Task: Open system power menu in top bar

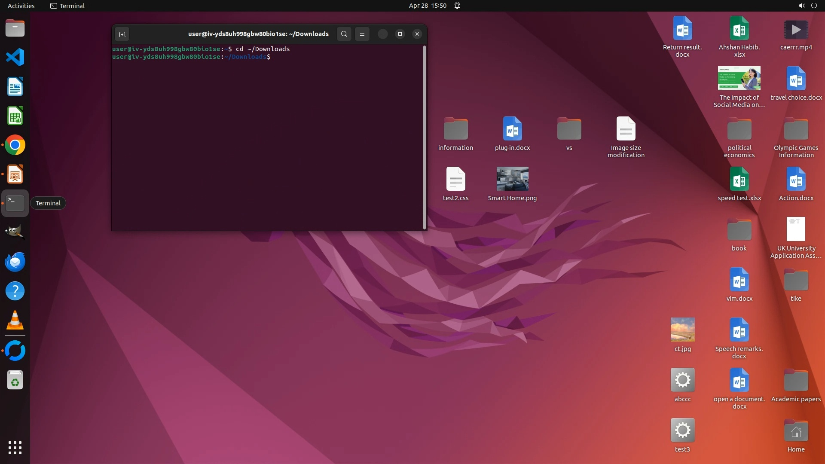Action: [x=814, y=6]
